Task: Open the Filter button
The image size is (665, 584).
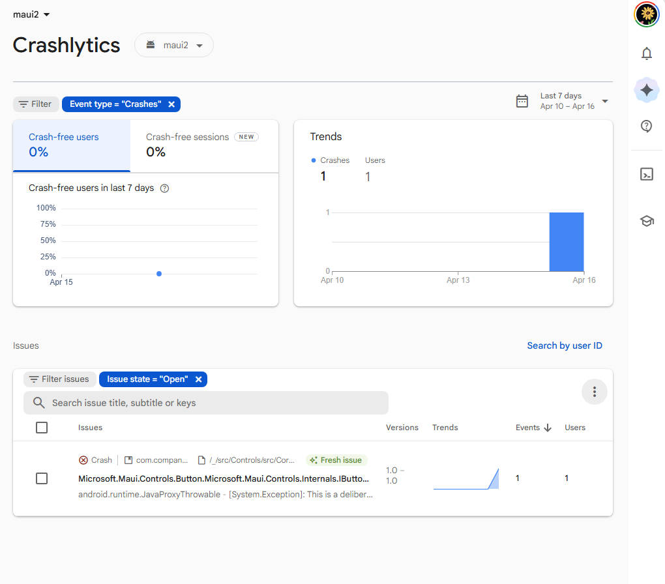Action: click(x=36, y=104)
